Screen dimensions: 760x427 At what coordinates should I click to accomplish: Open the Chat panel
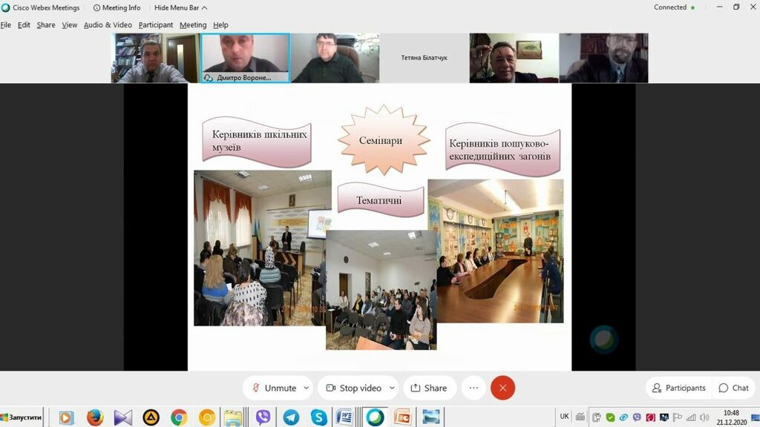click(x=733, y=388)
